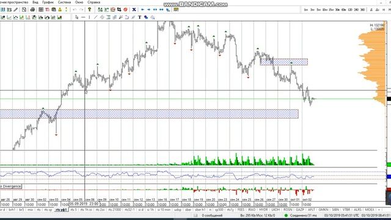Click the long hatched support zone on chart
The image size is (391, 220).
tap(149, 114)
